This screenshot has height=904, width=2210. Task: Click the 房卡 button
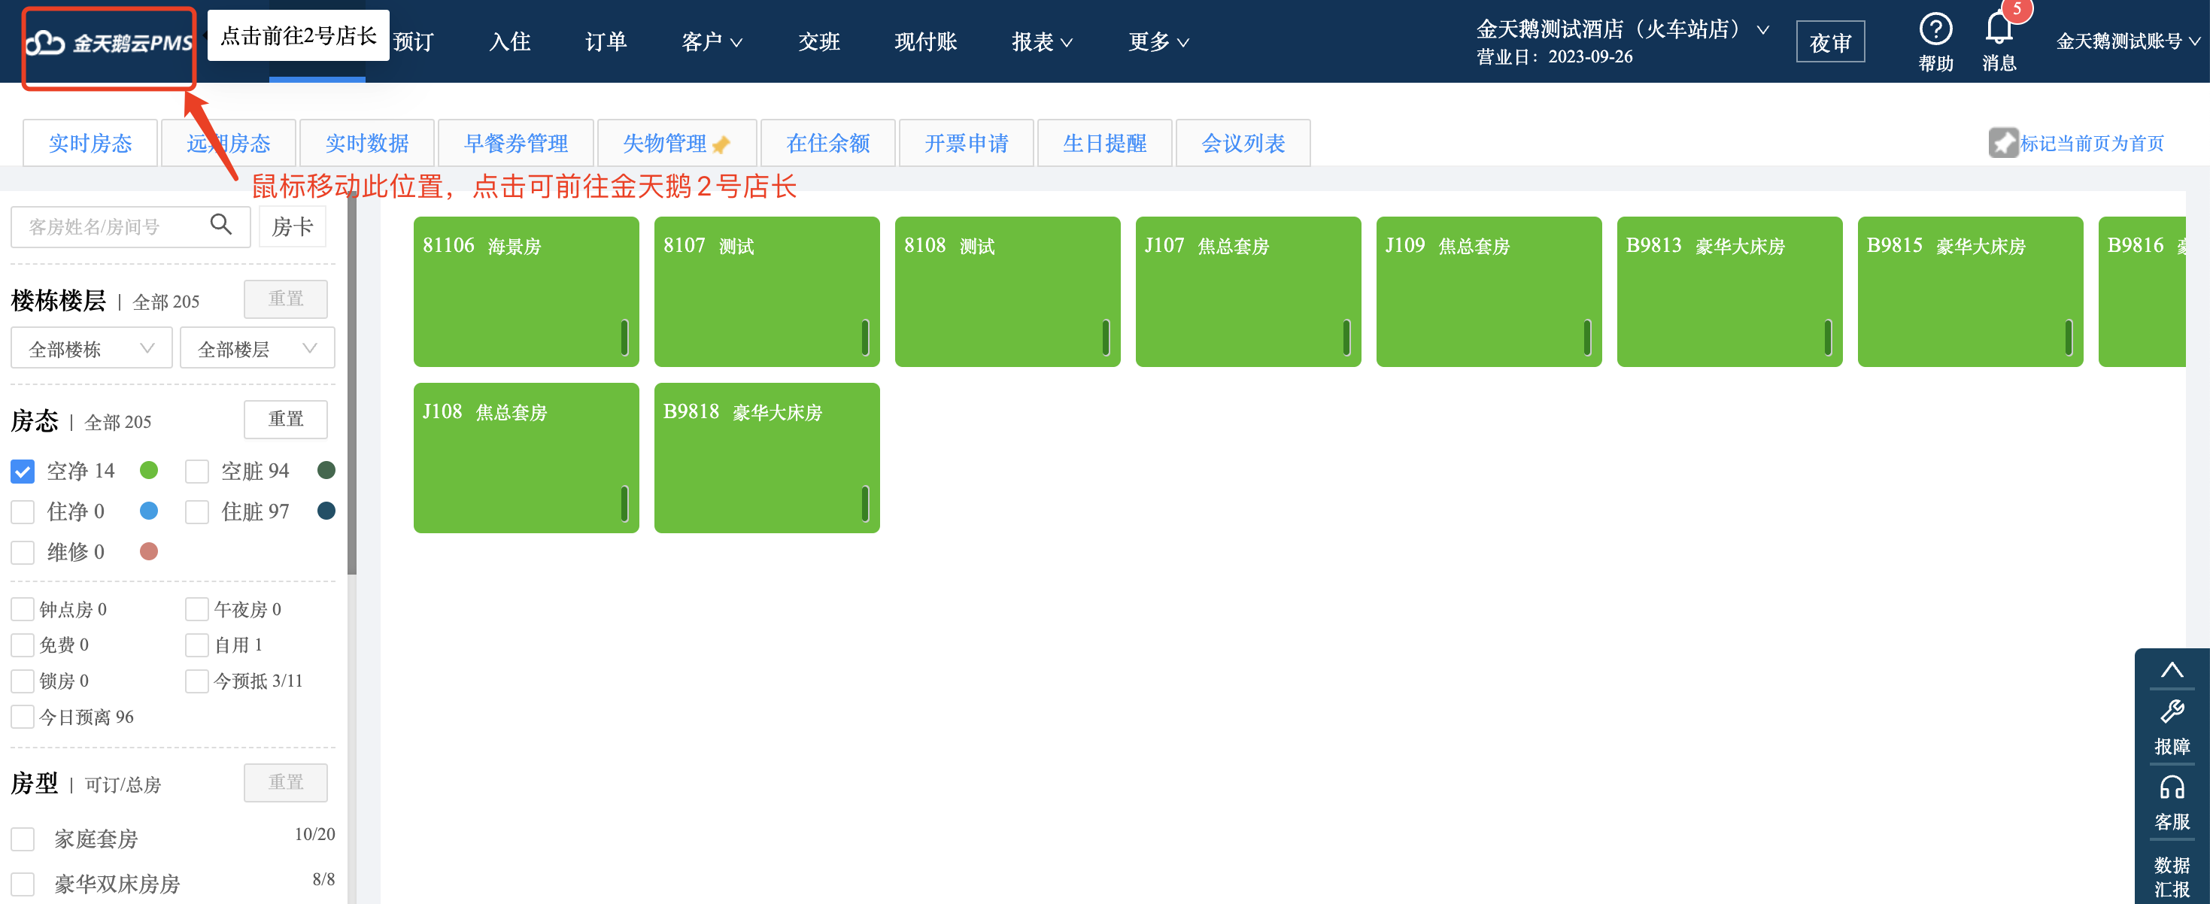tap(293, 226)
